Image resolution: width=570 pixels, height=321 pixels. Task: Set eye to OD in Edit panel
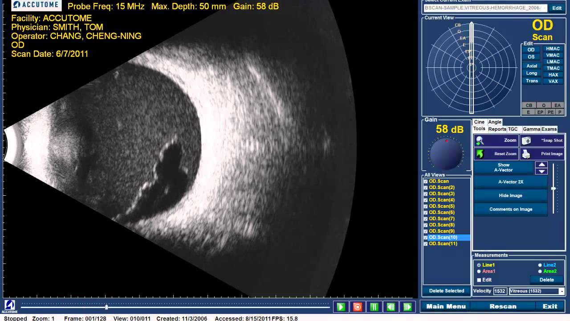(531, 50)
